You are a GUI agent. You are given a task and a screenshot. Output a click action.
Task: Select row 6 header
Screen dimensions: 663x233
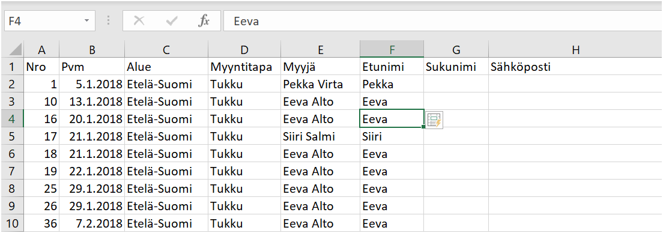click(x=12, y=154)
